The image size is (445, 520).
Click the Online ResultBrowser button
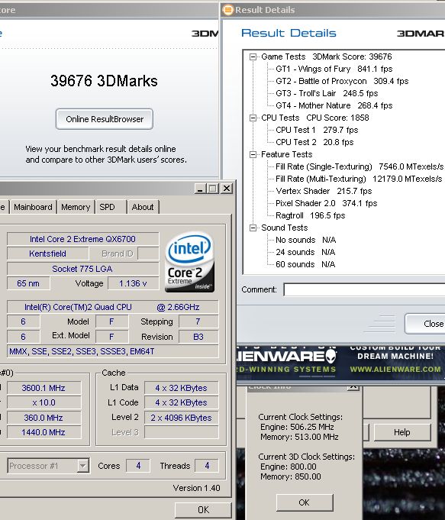pos(105,119)
